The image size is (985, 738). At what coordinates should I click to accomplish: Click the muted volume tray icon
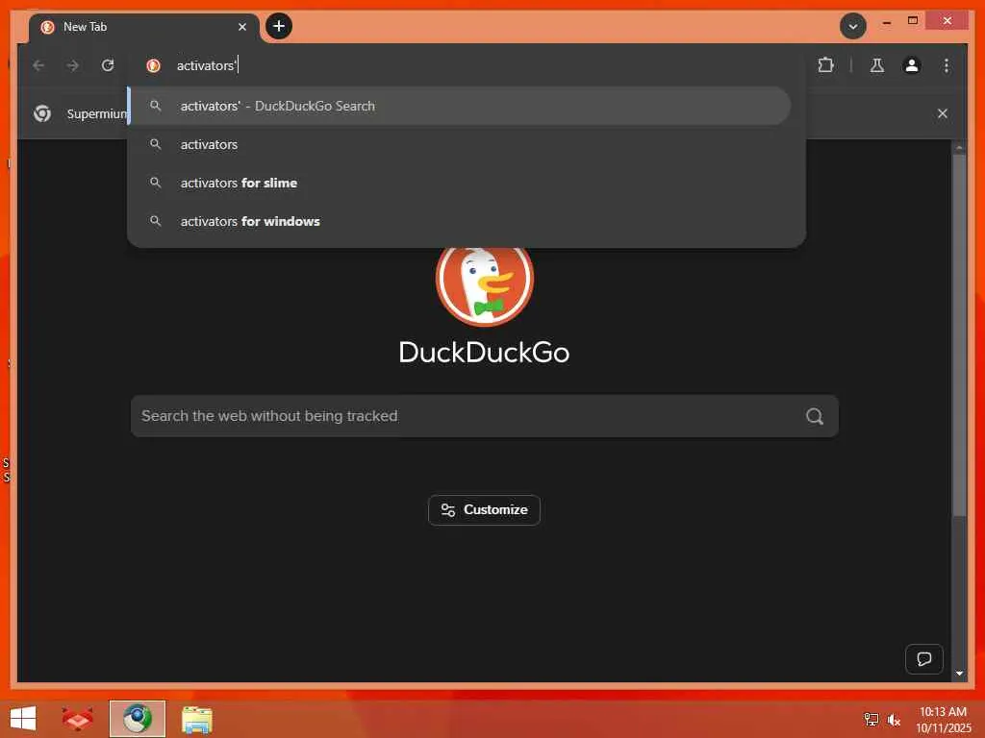894,720
